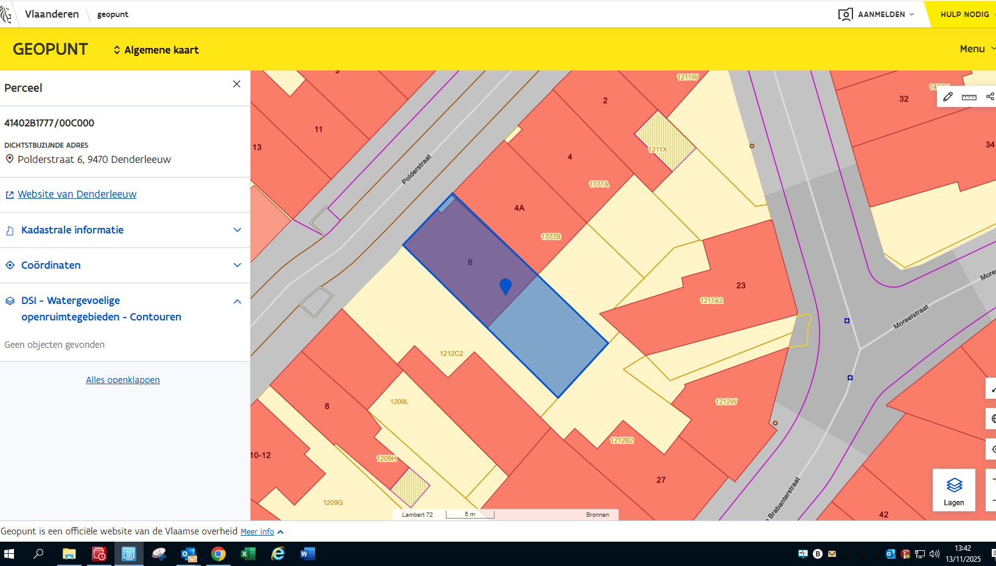Open the Lagen layers panel
This screenshot has width=996, height=566.
click(x=953, y=490)
